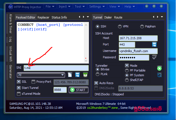Click the checkmark icon next to Password

point(154,57)
